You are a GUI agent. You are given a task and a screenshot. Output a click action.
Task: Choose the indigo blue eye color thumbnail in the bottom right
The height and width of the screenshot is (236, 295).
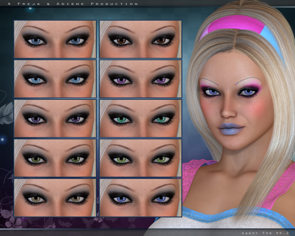[140, 197]
